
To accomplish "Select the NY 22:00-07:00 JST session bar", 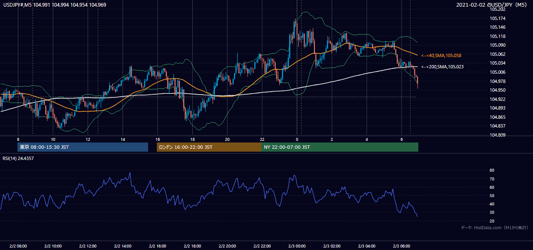I will coord(340,147).
